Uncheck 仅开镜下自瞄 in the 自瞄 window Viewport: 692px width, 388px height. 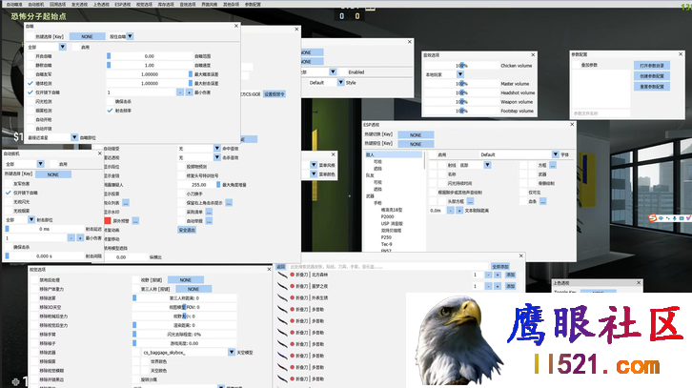tap(31, 92)
